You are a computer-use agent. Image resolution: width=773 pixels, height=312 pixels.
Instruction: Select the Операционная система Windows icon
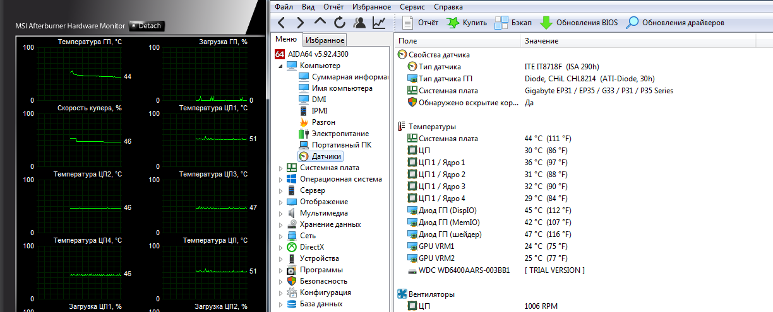[292, 179]
